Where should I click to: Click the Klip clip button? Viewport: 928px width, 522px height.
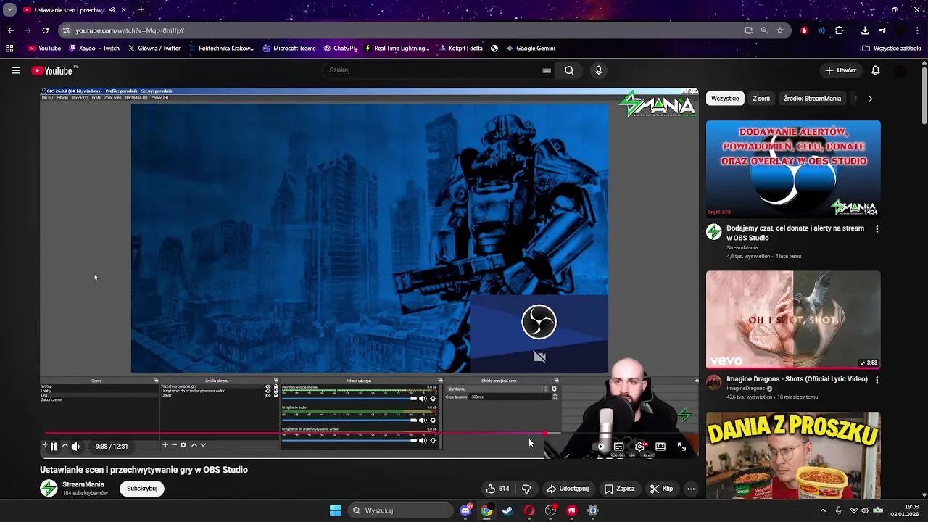tap(661, 489)
